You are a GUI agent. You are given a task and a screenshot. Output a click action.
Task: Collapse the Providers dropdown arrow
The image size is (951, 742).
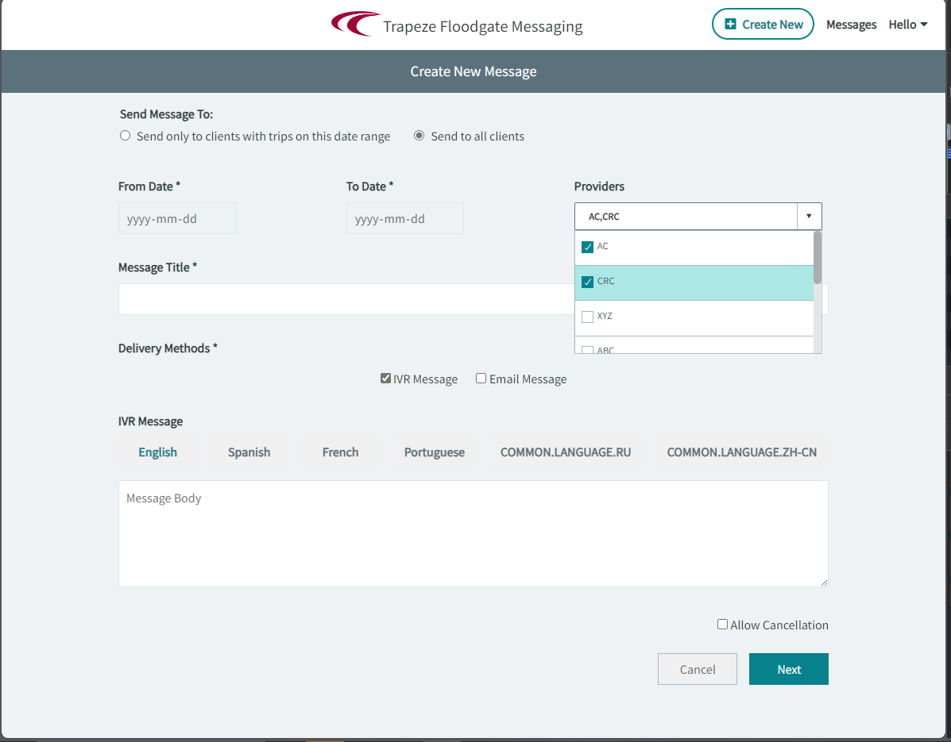pos(809,216)
